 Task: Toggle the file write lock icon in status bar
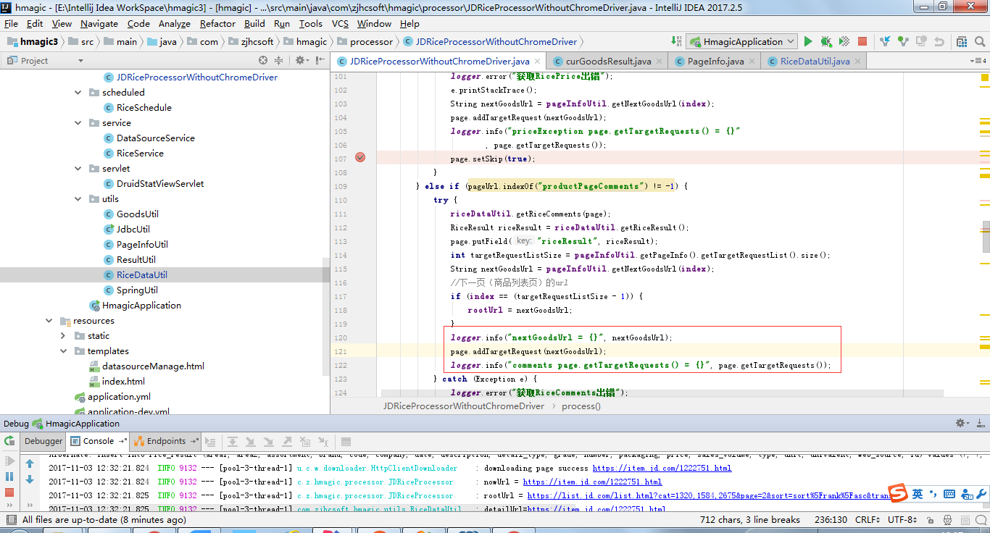coord(930,519)
